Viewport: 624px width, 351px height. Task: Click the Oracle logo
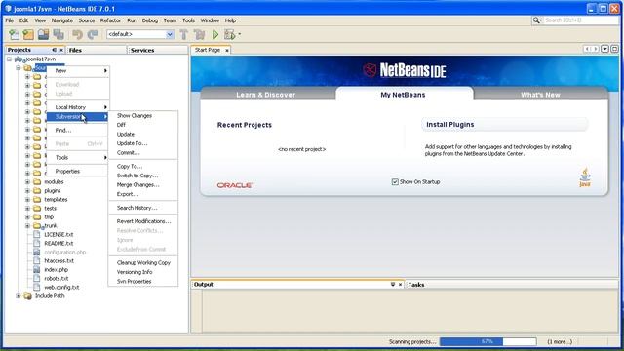coord(234,185)
